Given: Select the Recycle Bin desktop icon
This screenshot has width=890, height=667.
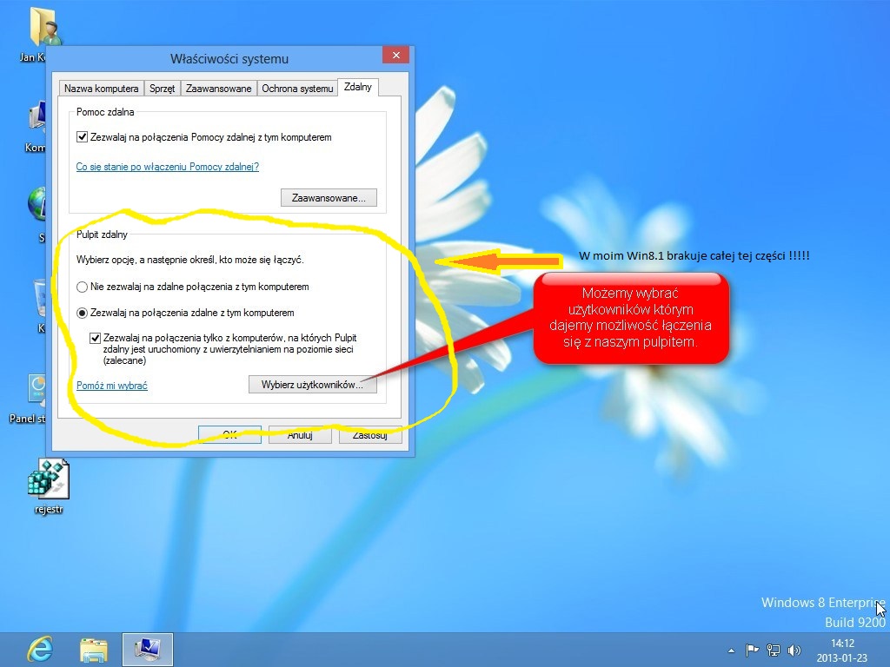Looking at the screenshot, I should [41, 305].
